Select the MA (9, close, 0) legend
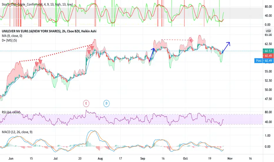 (x=12, y=36)
